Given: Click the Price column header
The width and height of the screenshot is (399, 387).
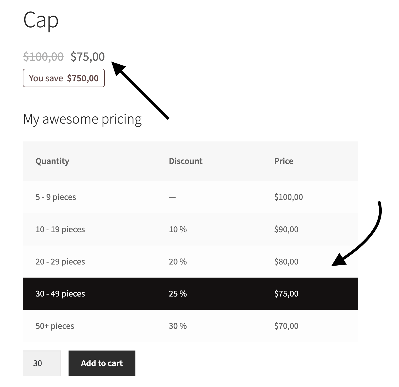Looking at the screenshot, I should (283, 161).
